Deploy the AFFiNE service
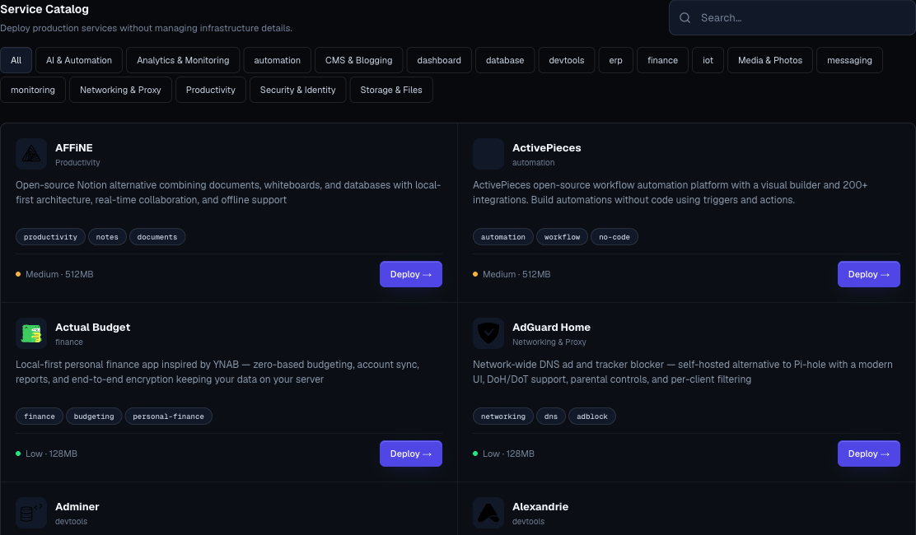Viewport: 916px width, 535px height. 411,274
